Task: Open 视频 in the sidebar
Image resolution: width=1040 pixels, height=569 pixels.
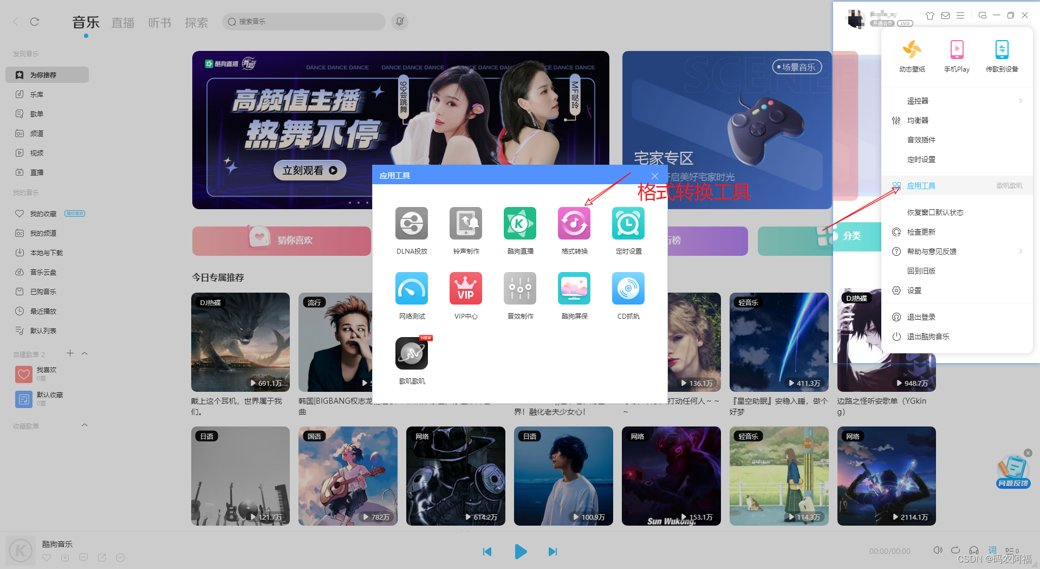Action: [x=47, y=153]
